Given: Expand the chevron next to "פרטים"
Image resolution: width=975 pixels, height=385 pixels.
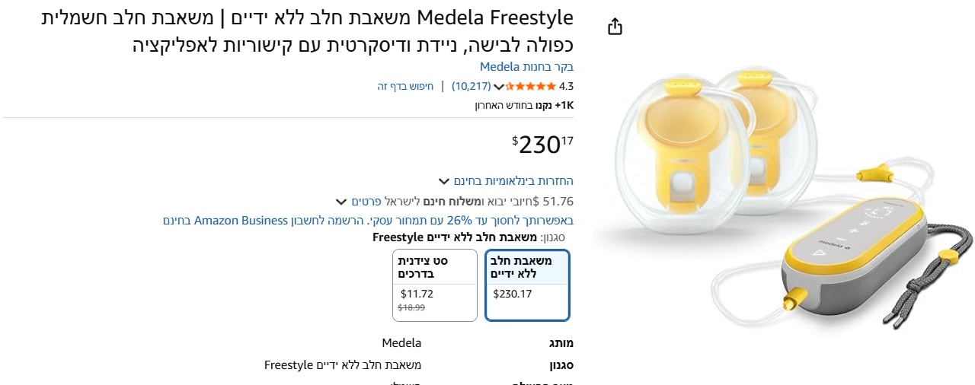Looking at the screenshot, I should pyautogui.click(x=341, y=202).
